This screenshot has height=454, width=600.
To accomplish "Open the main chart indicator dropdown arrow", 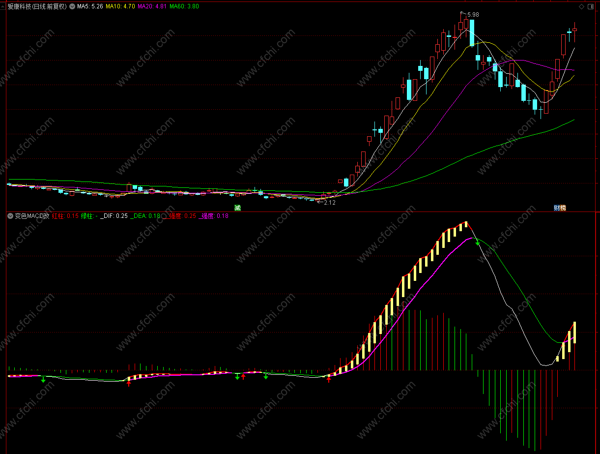I will [x=72, y=6].
